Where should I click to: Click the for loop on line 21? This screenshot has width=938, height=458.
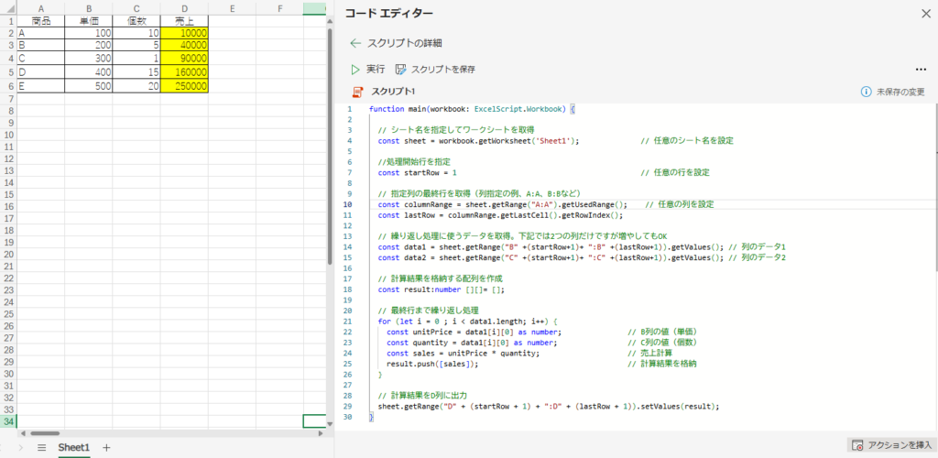[468, 322]
